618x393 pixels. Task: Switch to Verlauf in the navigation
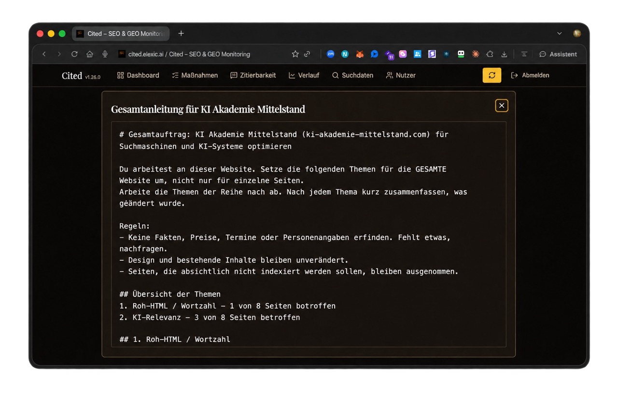(304, 75)
